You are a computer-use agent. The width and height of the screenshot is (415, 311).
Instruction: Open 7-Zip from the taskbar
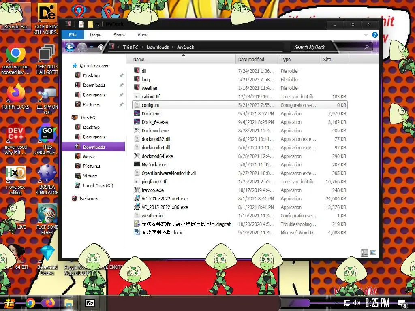(x=90, y=303)
